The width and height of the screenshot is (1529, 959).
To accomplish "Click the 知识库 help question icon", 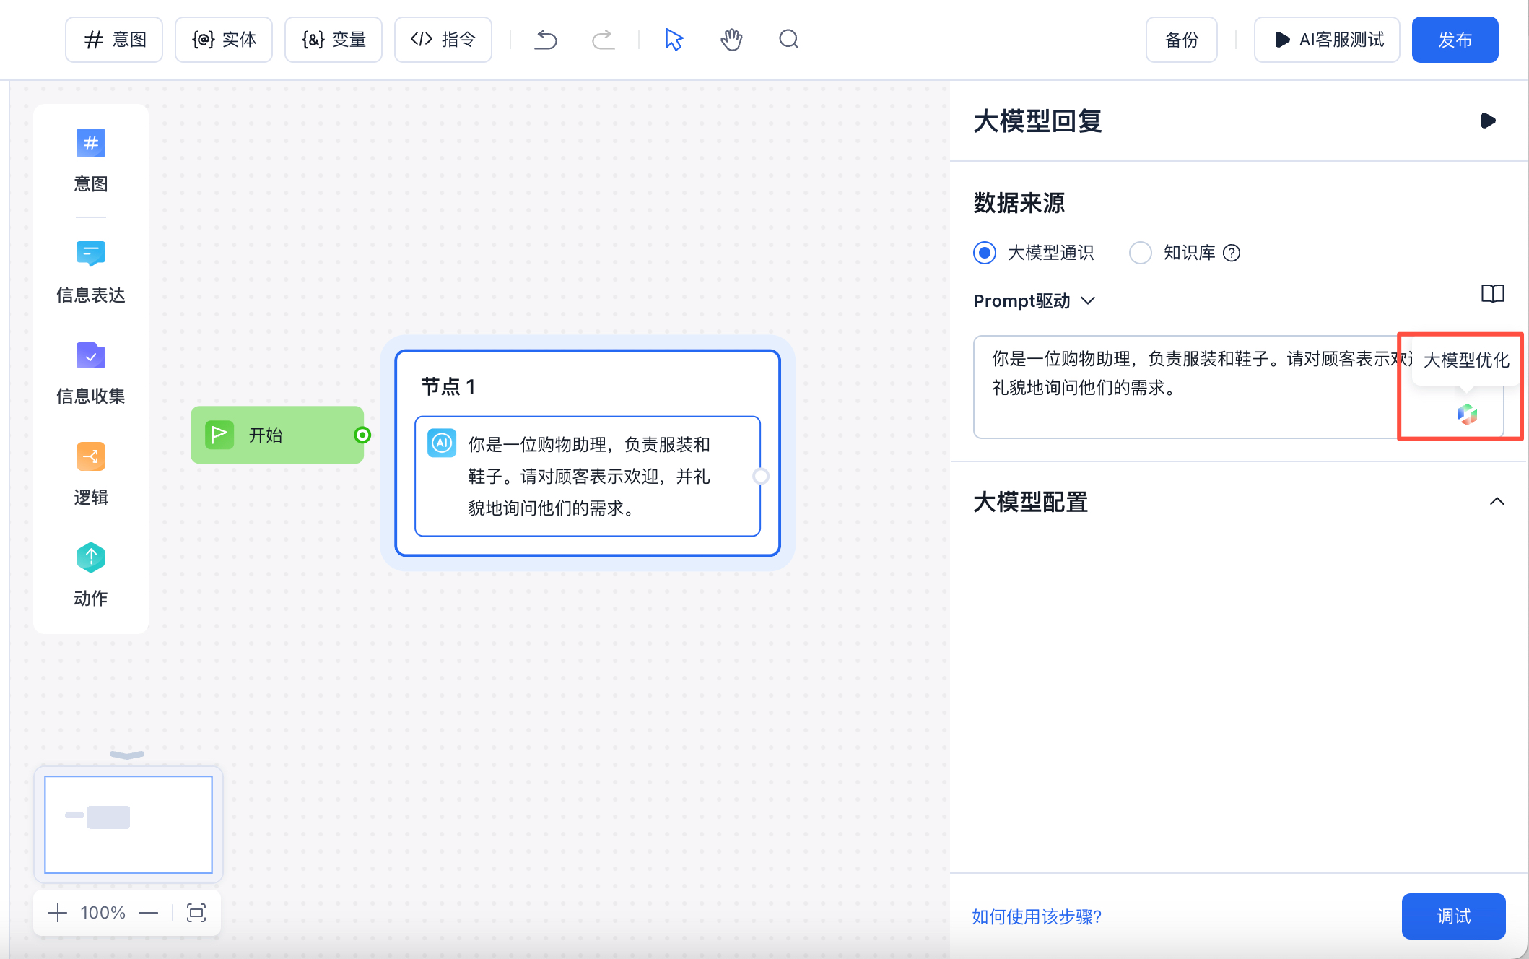I will (1232, 253).
